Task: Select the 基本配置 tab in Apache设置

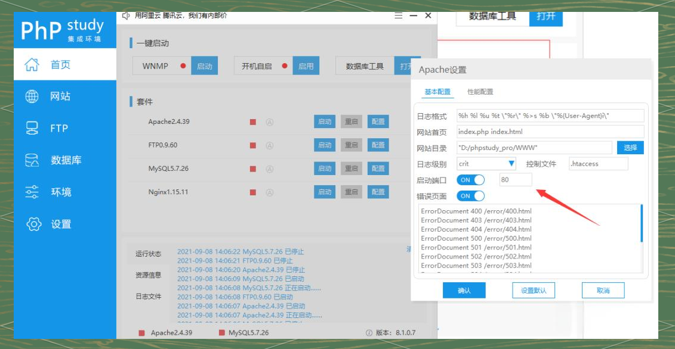Action: pos(437,92)
